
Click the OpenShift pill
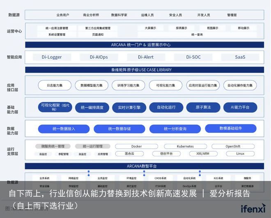tap(233, 146)
